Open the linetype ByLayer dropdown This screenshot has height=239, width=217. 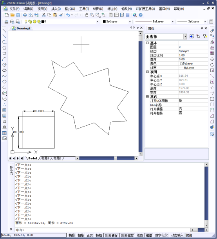point(172,22)
